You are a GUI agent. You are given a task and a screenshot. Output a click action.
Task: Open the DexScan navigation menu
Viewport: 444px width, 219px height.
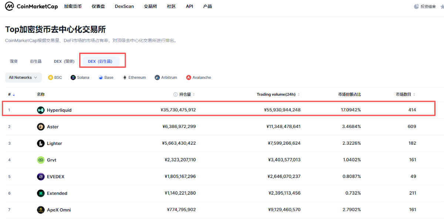coord(124,6)
